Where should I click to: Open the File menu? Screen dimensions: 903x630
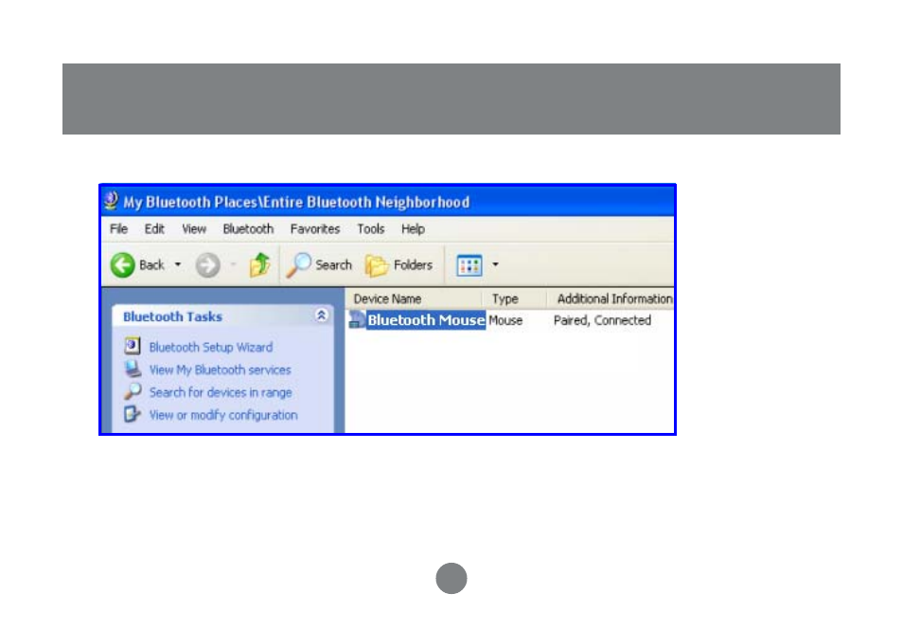click(x=118, y=229)
